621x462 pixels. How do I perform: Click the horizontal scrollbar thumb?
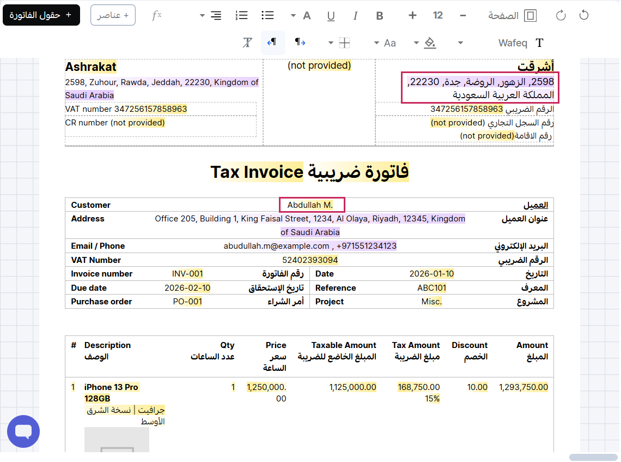[x=593, y=457]
